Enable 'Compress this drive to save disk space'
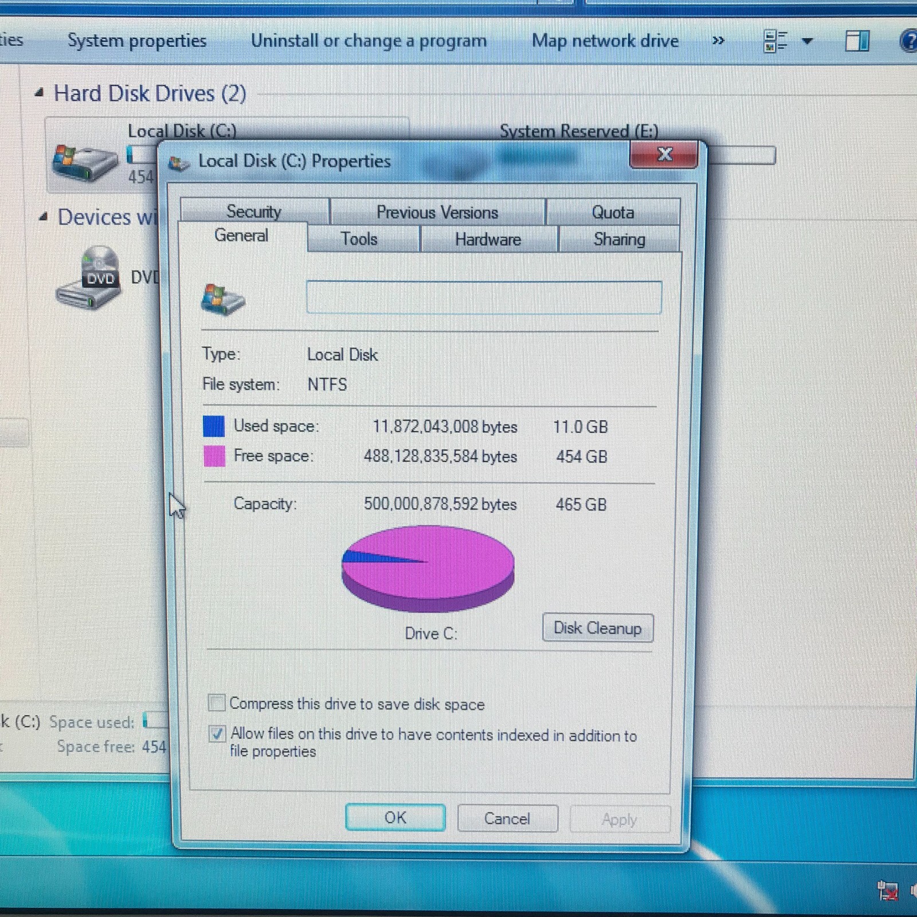The image size is (917, 917). 216,703
